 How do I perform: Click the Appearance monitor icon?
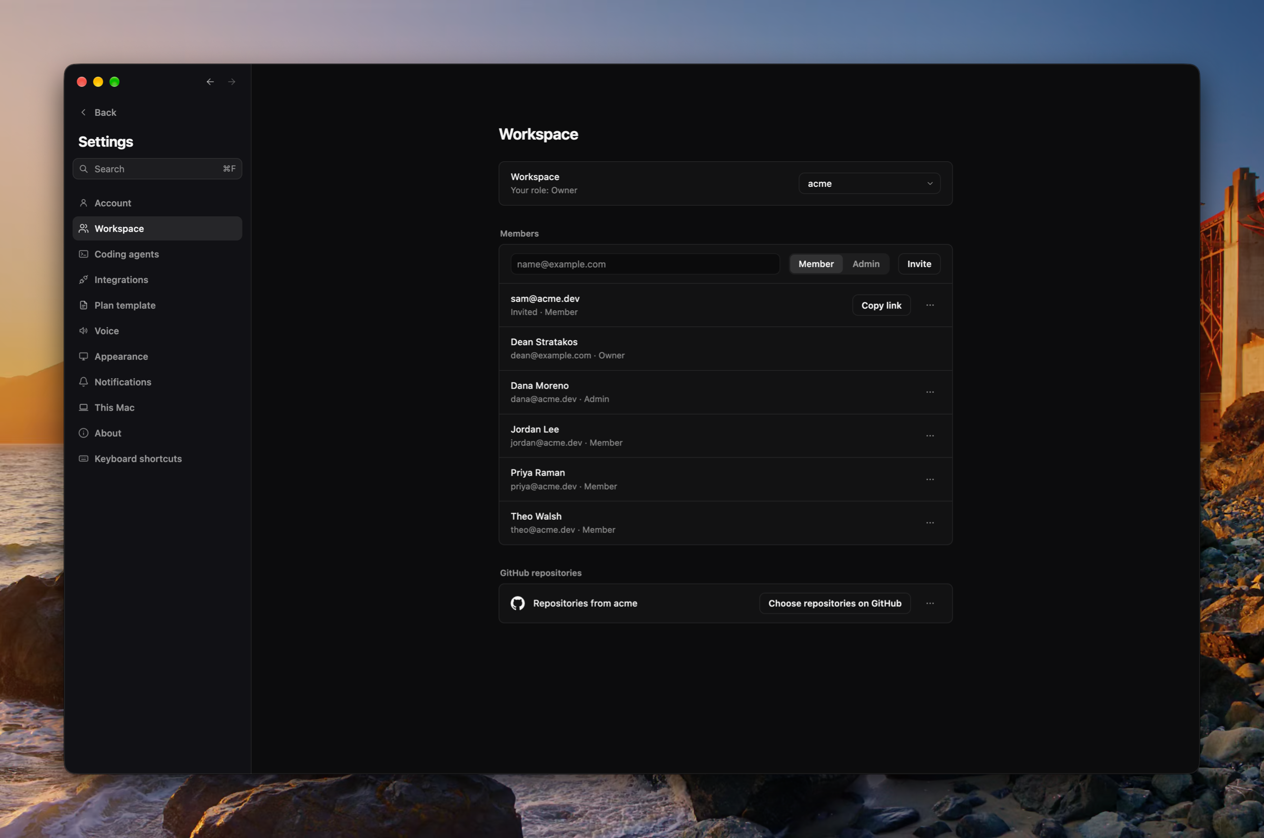[84, 357]
